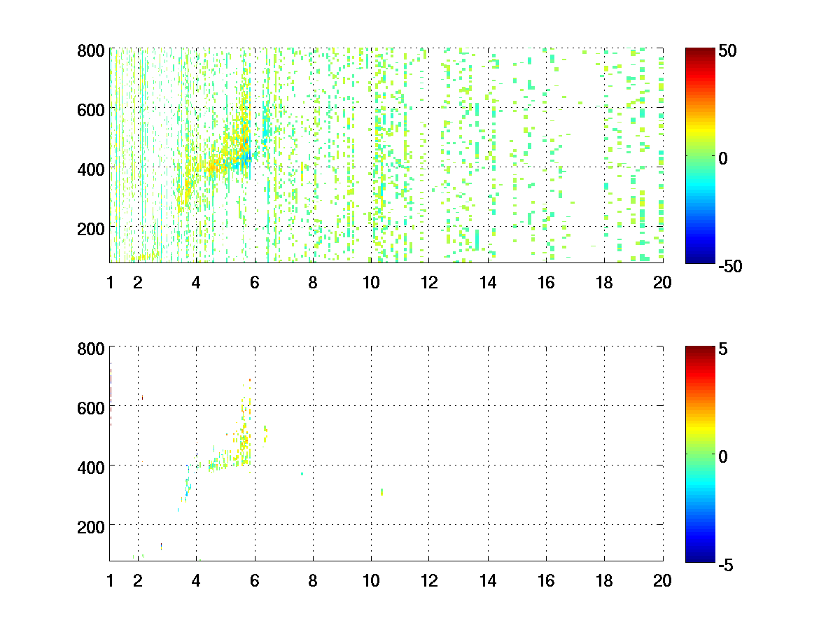Click x-axis tick '14' under the upper plot
Screen dimensions: 840x630
click(x=488, y=282)
